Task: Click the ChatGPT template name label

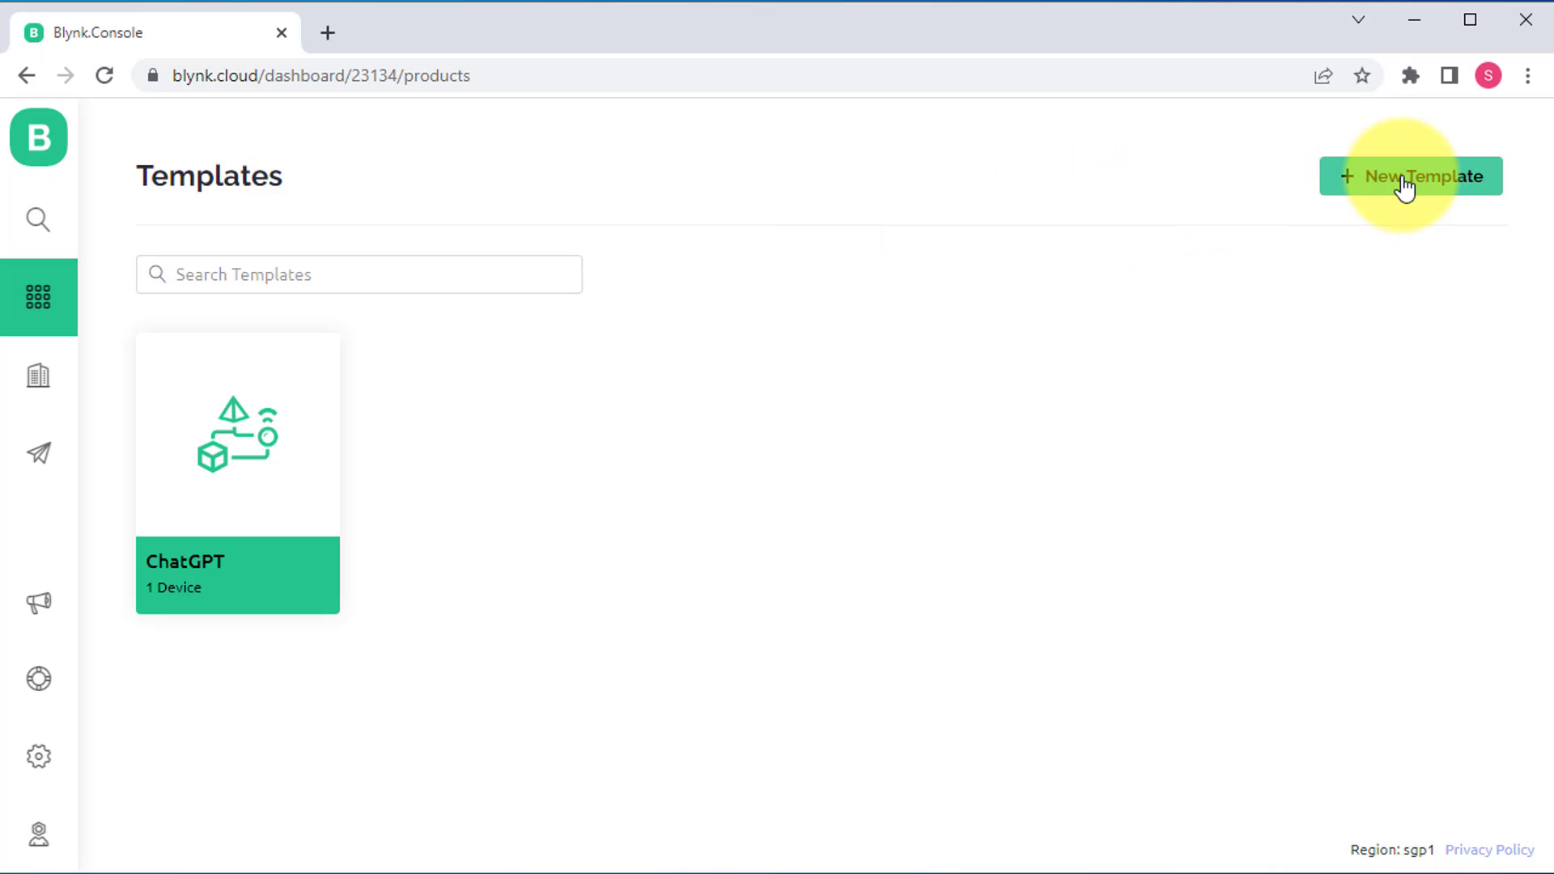Action: tap(185, 562)
